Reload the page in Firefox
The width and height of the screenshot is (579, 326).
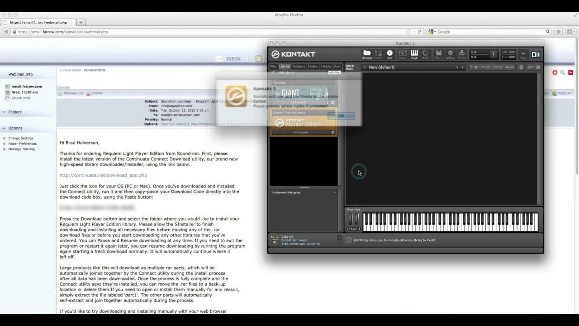(x=420, y=32)
